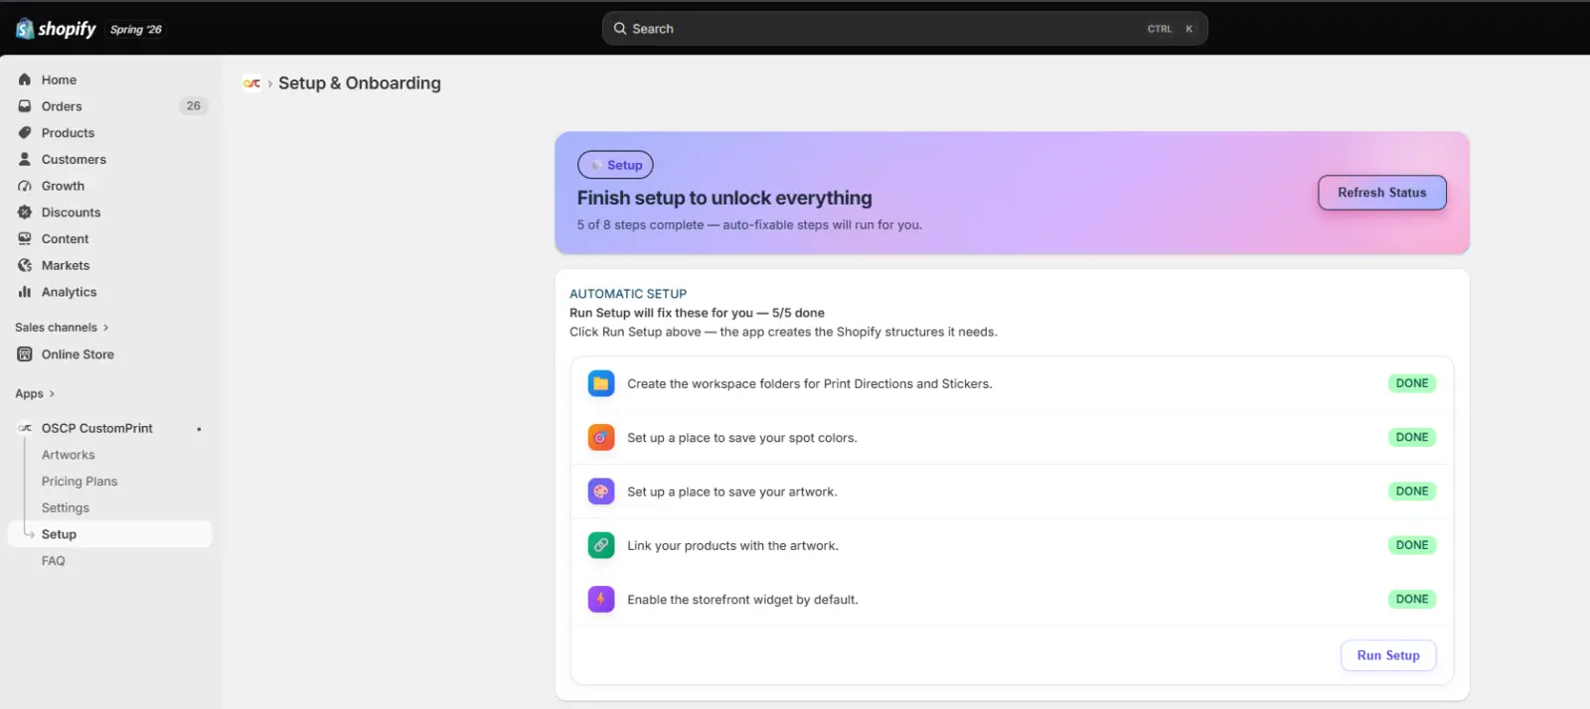
Task: Click the Growth icon
Action: click(x=25, y=186)
